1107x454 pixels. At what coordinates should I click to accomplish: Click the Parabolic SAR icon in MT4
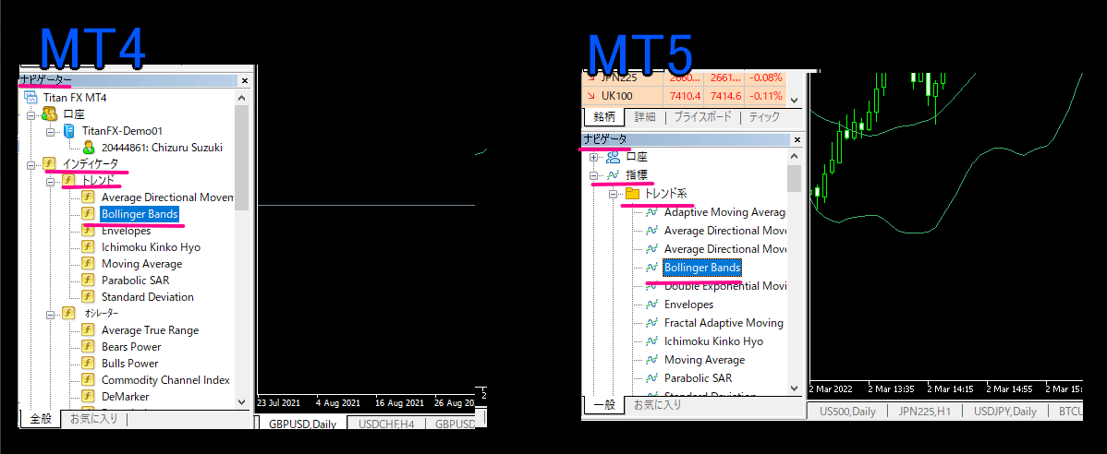[89, 280]
